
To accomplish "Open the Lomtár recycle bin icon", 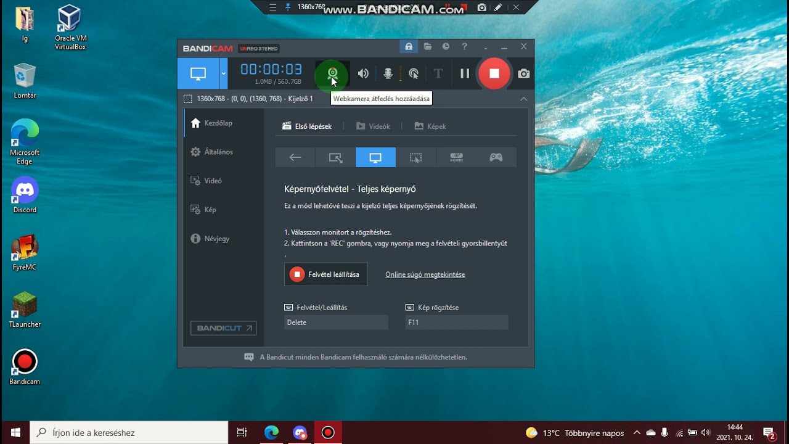I will coord(25,81).
